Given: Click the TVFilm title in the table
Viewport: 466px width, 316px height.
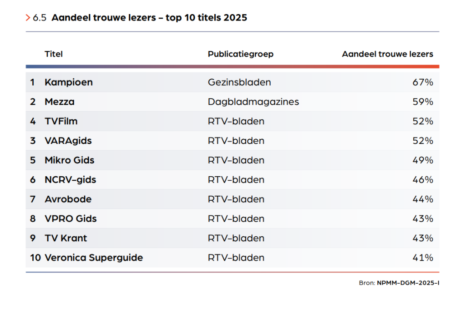Looking at the screenshot, I should [x=61, y=122].
